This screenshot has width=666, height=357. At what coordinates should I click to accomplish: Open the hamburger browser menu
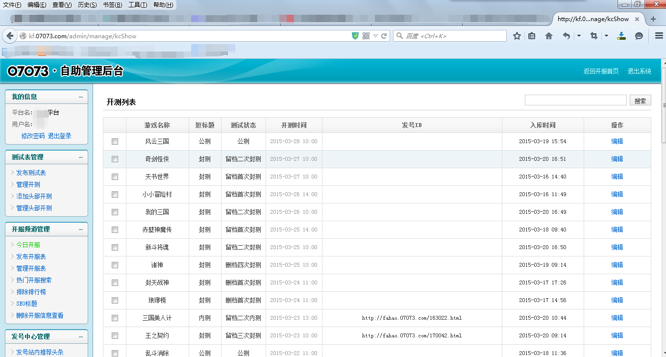[659, 36]
